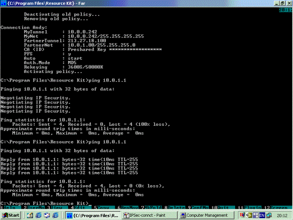Click the taskbar clock showing 20:12
The height and width of the screenshot is (220, 293).
pyautogui.click(x=282, y=216)
